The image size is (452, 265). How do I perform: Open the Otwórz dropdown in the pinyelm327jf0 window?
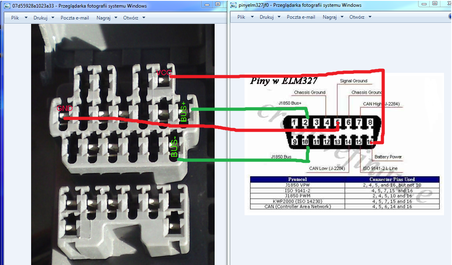click(360, 17)
